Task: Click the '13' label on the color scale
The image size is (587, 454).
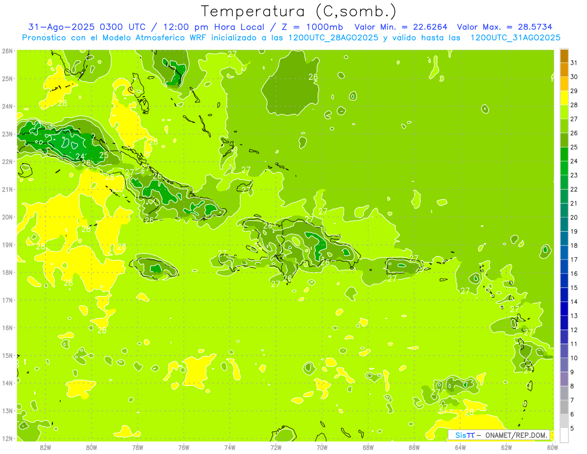Action: tap(574, 316)
